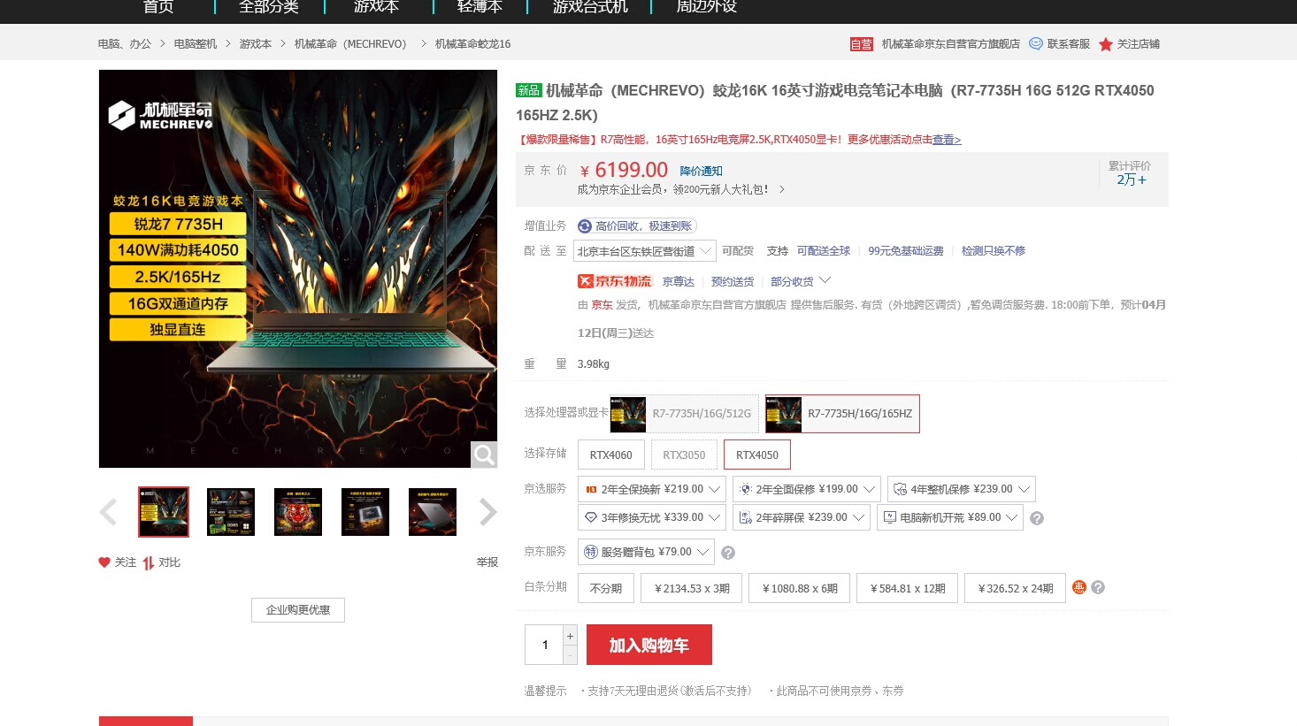Select the fifth laptop thumbnail
Image resolution: width=1297 pixels, height=726 pixels.
pos(433,512)
